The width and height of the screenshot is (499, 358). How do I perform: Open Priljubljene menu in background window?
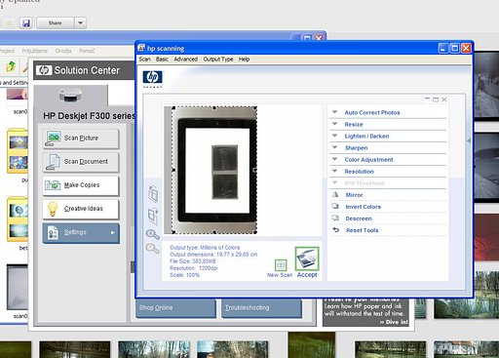coord(34,51)
